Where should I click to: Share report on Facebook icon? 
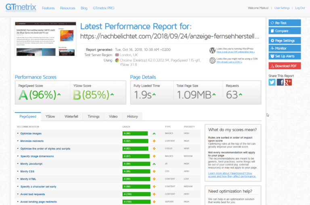(280, 82)
